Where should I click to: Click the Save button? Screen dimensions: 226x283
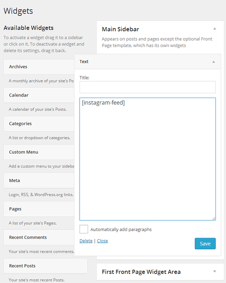coord(205,244)
